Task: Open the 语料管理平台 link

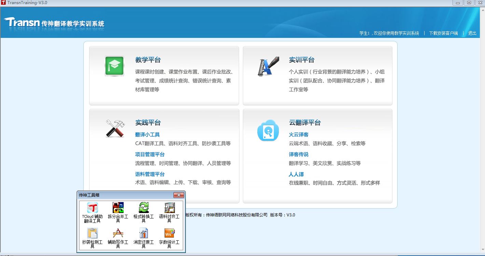Action: (150, 174)
